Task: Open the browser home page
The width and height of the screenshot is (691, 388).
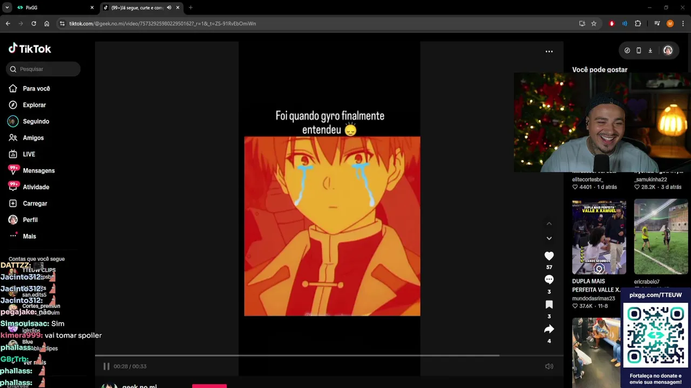Action: click(46, 24)
